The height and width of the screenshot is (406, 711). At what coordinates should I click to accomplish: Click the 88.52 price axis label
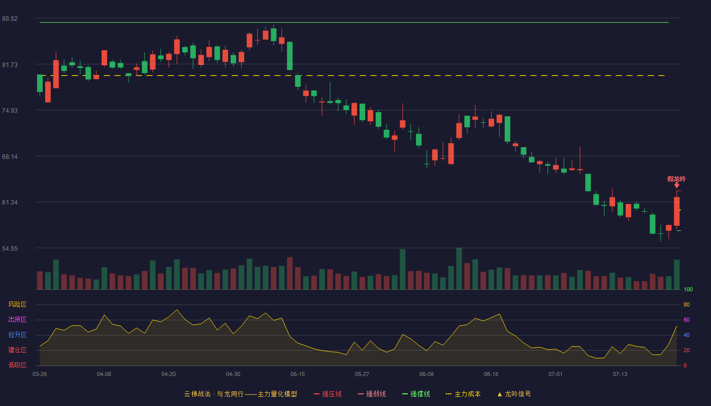click(10, 19)
